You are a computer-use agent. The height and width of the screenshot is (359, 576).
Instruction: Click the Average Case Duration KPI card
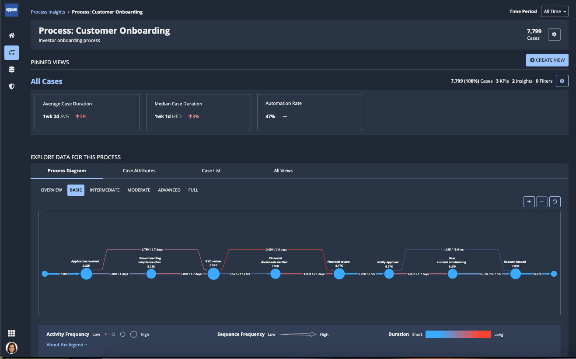click(x=87, y=112)
